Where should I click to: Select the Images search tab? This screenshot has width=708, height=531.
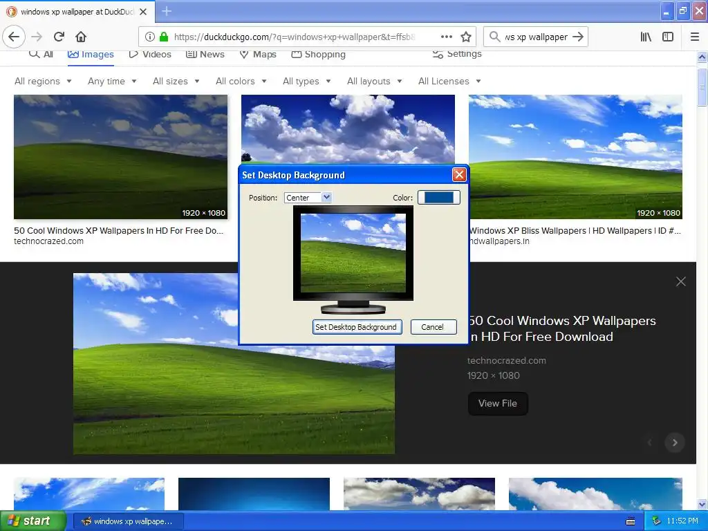[91, 54]
